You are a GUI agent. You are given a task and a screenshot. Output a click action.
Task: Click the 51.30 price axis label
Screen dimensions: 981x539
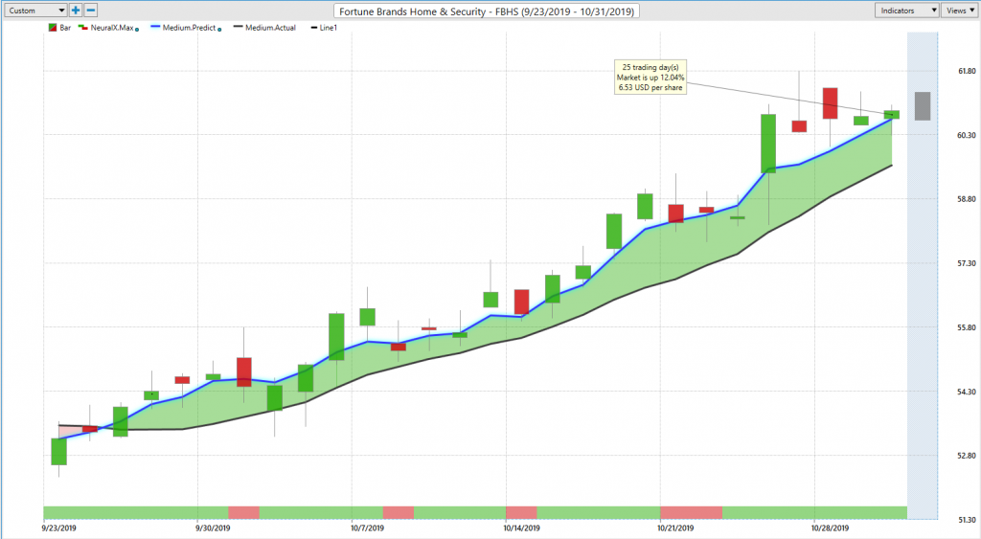point(967,520)
